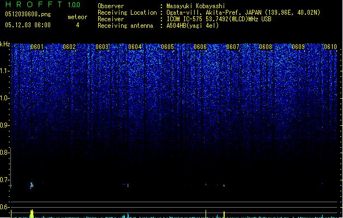Image resolution: width=343 pixels, height=218 pixels.
Task: Click the red echo dot at 0606
Action: tap(206, 184)
